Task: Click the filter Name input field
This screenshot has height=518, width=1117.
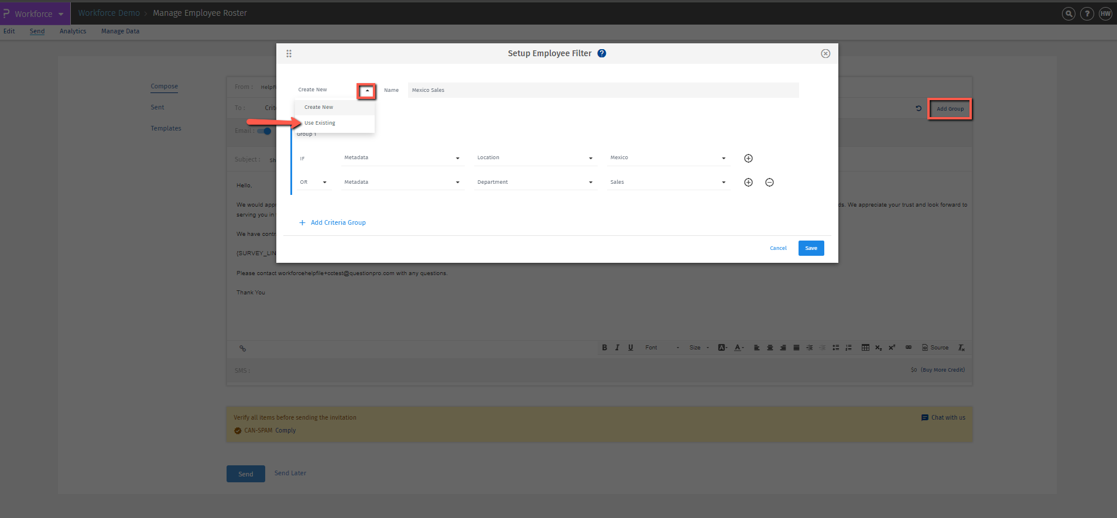Action: click(x=603, y=90)
